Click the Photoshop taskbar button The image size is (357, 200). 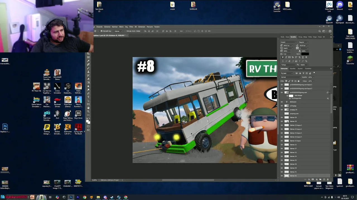coord(71,197)
